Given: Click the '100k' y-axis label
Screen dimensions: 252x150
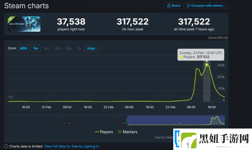Looking at the screenshot, I should coord(221,88).
